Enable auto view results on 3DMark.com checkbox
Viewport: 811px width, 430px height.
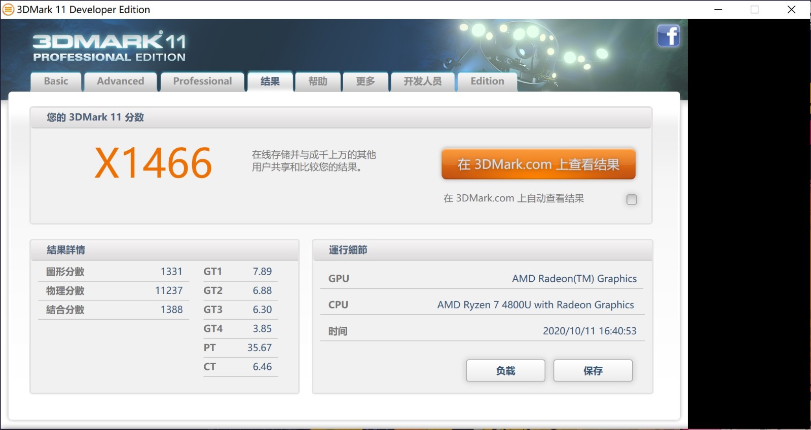pos(632,199)
